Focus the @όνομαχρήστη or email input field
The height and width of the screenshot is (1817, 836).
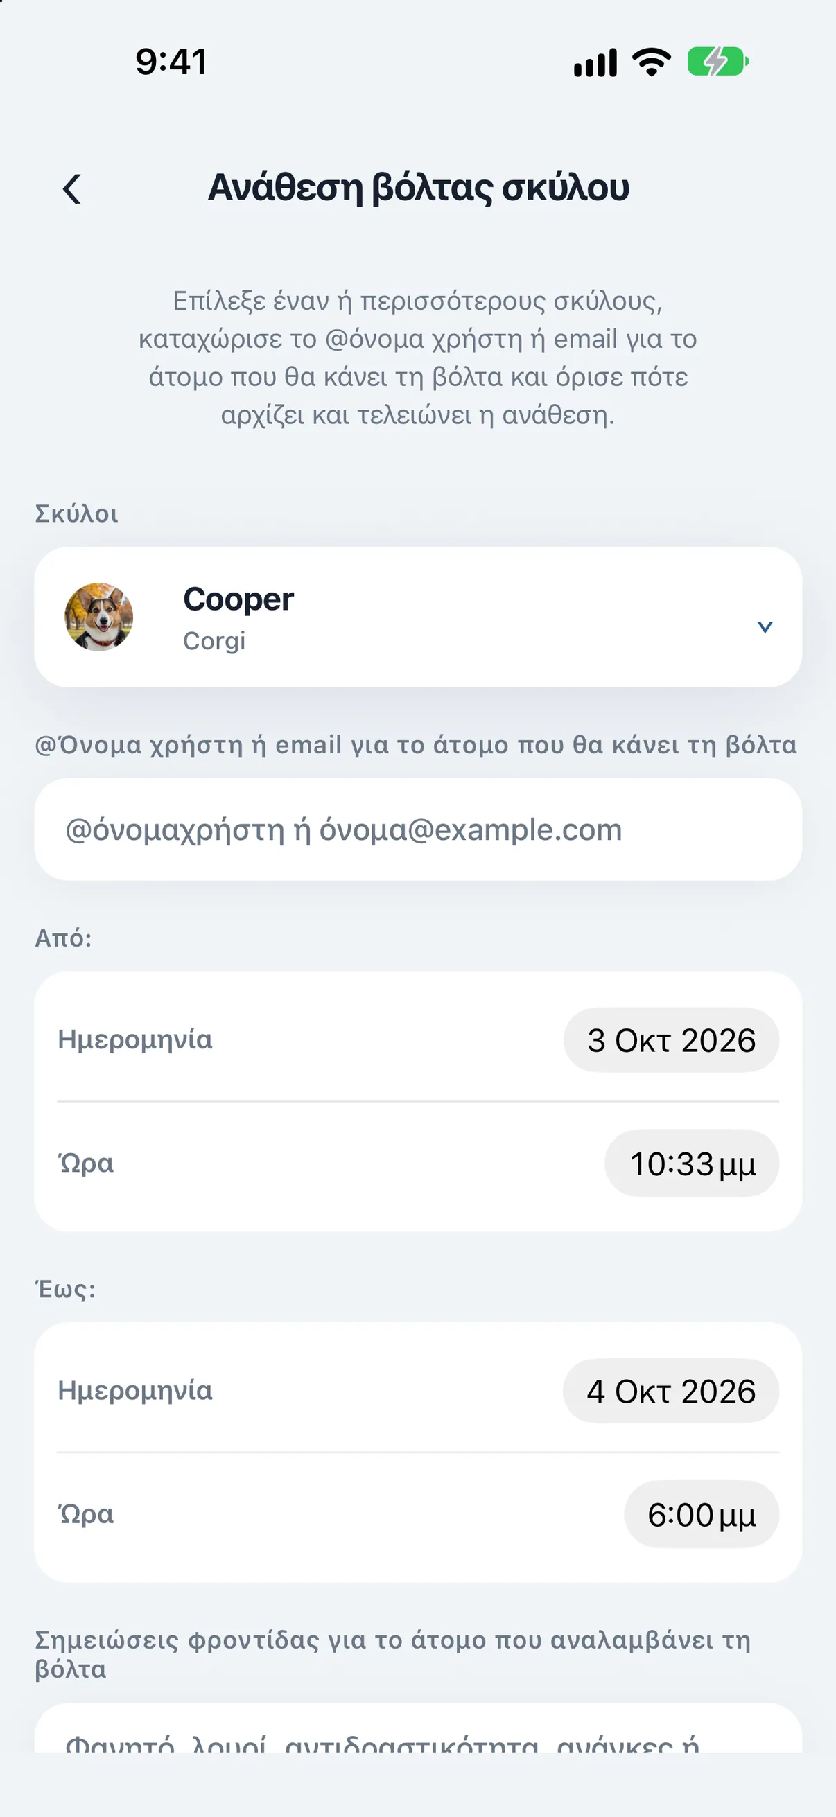pyautogui.click(x=419, y=829)
